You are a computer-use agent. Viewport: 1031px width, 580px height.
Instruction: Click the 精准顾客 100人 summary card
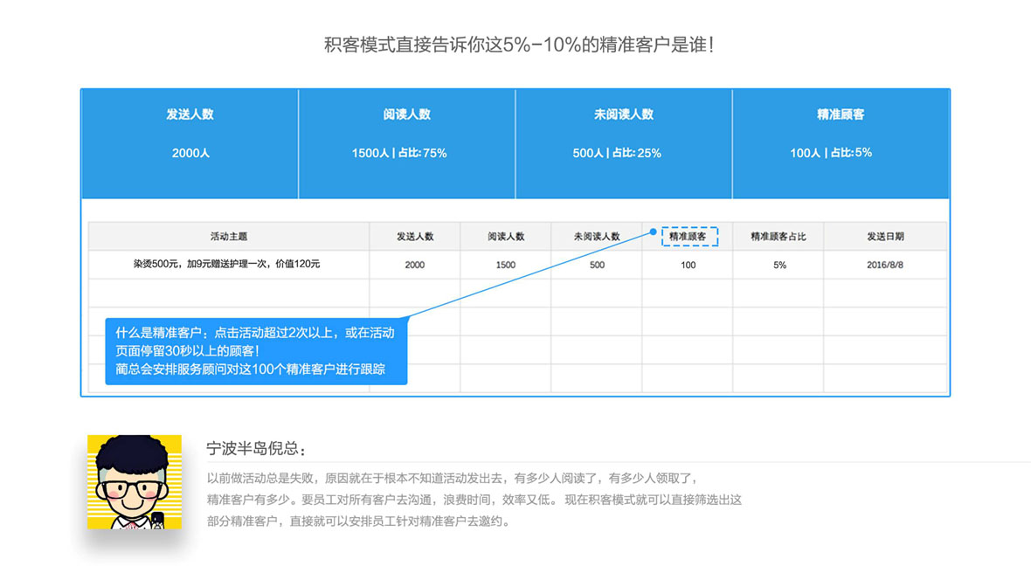coord(841,143)
